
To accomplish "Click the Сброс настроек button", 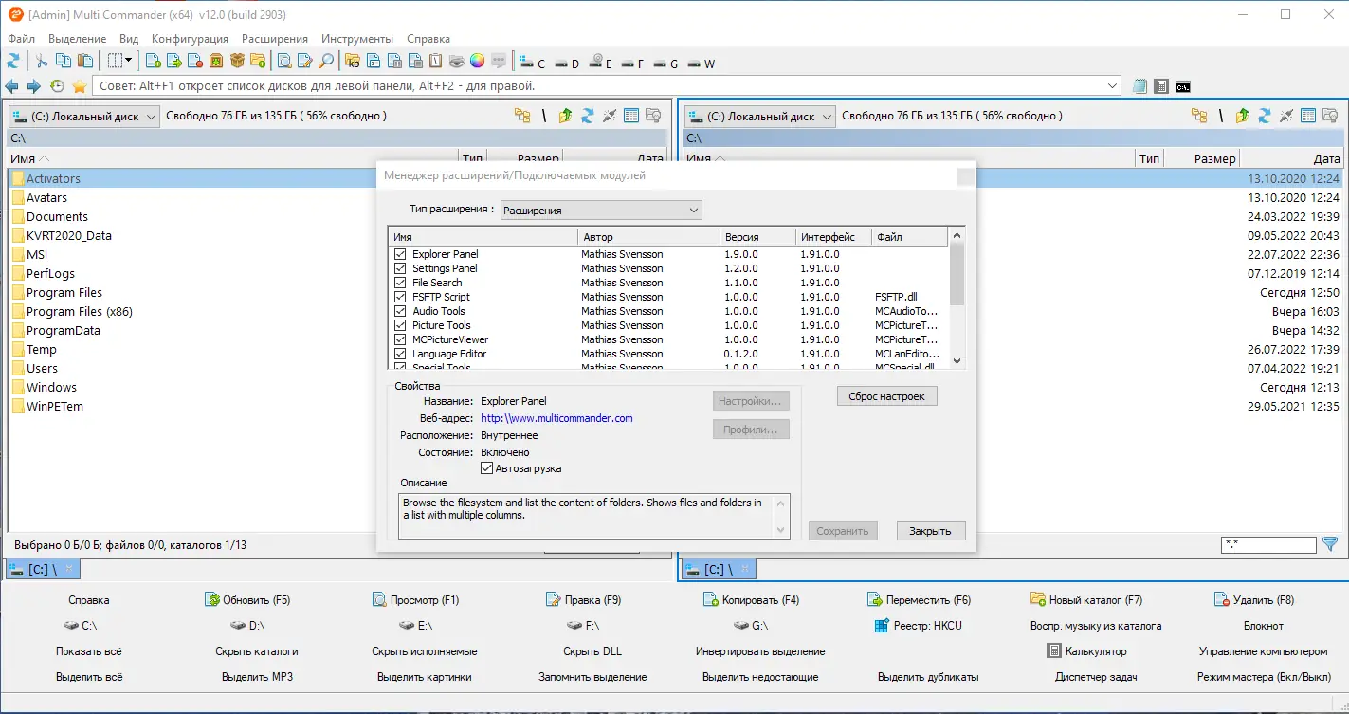I will [886, 396].
